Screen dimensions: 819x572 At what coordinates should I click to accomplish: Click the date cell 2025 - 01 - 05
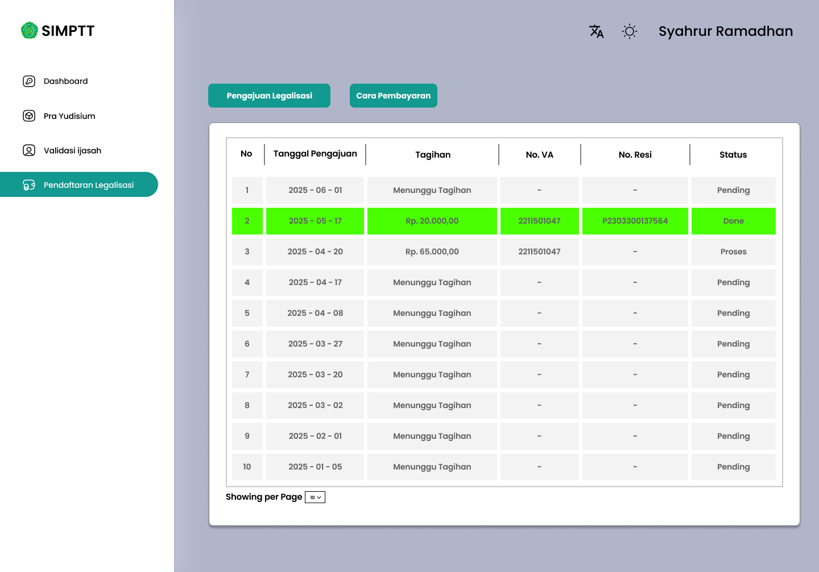click(x=315, y=467)
